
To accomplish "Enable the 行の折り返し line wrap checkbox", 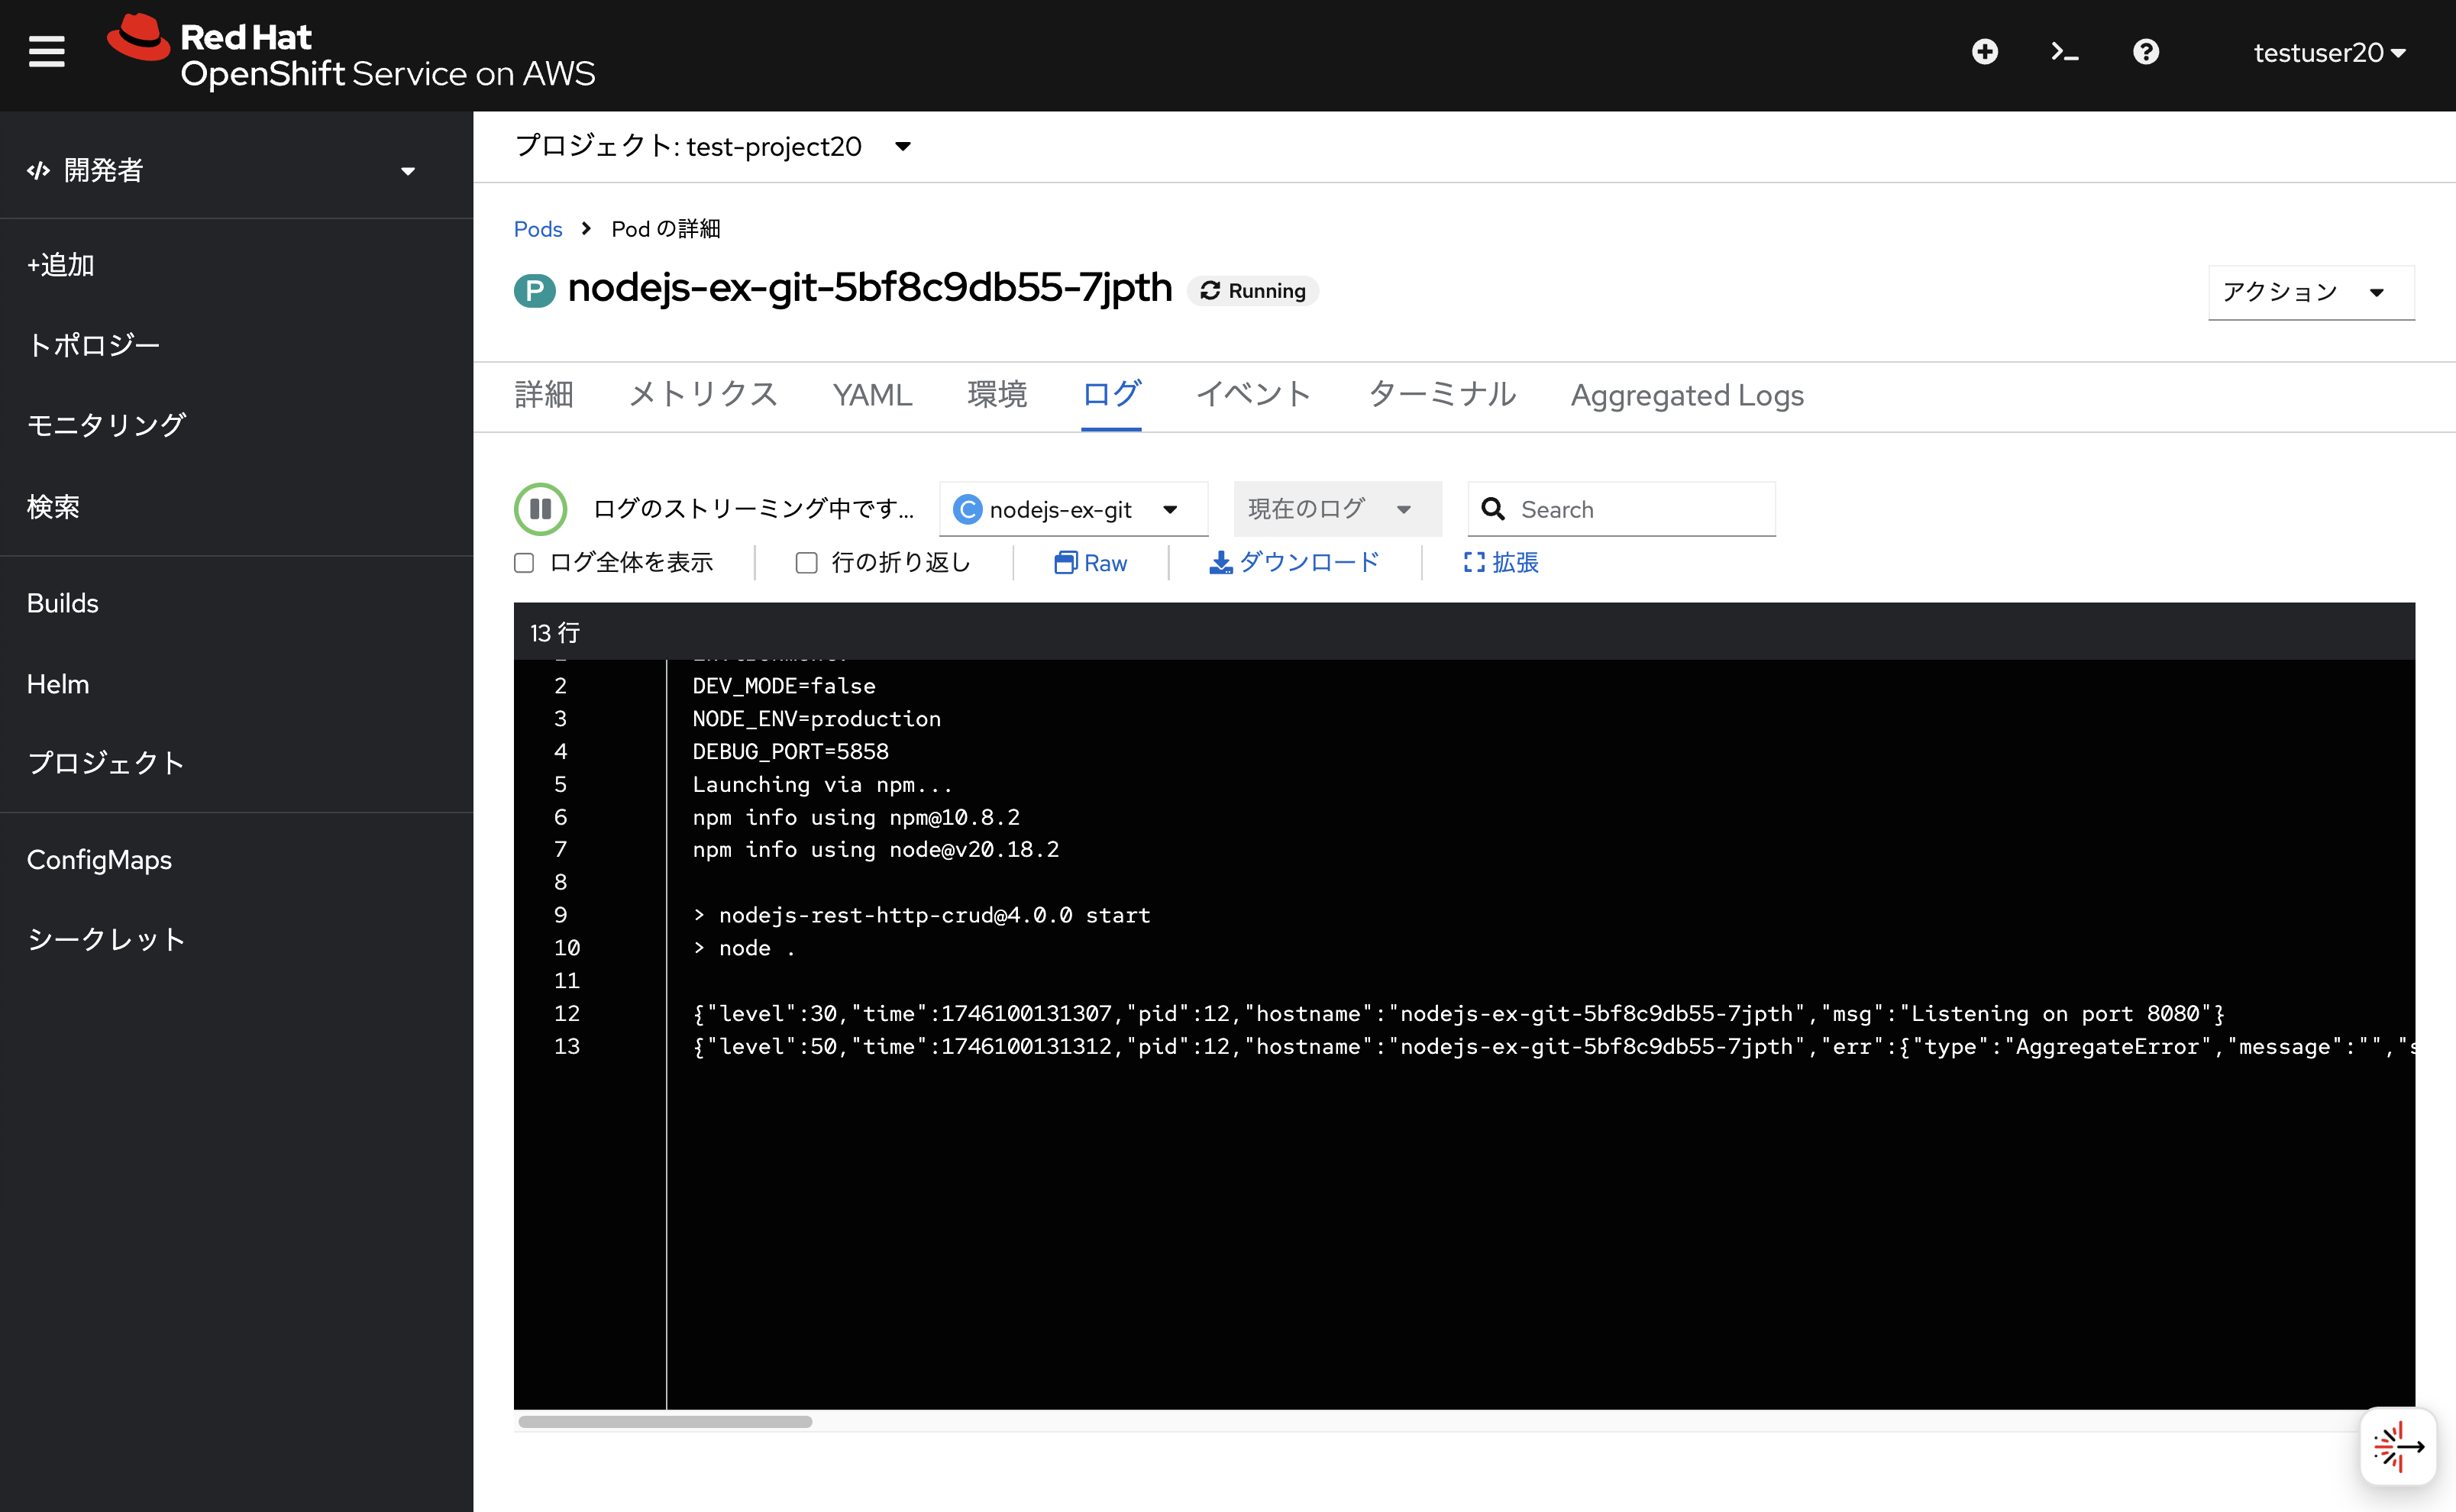I will 806,563.
